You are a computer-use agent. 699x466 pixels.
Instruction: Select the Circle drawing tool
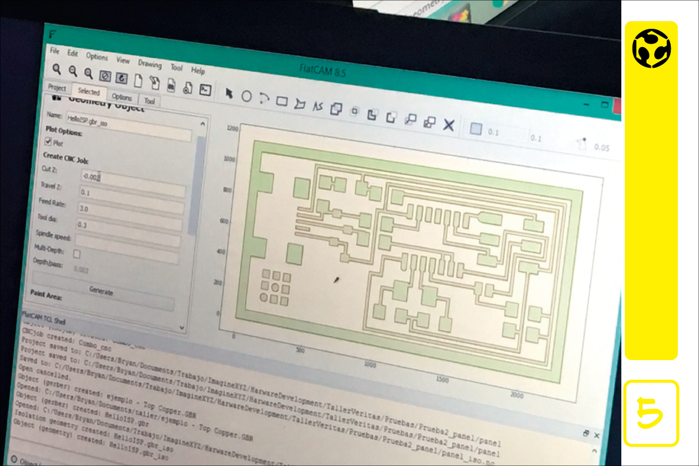click(x=247, y=96)
